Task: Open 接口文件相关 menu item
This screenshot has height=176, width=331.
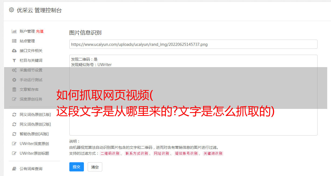Action: pyautogui.click(x=31, y=51)
